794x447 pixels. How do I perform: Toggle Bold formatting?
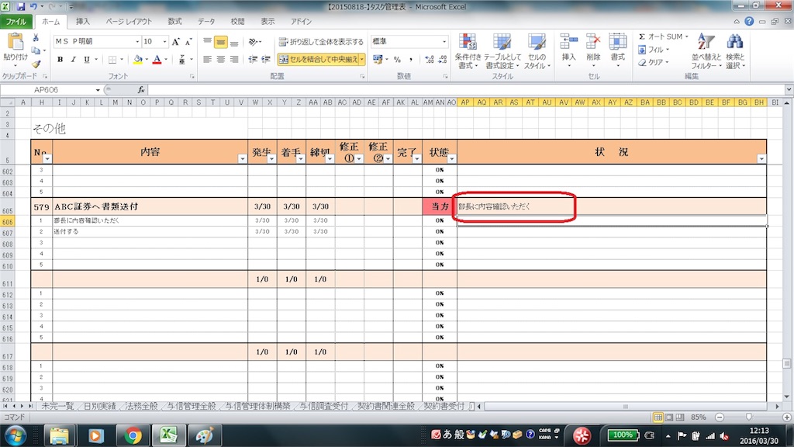click(60, 59)
